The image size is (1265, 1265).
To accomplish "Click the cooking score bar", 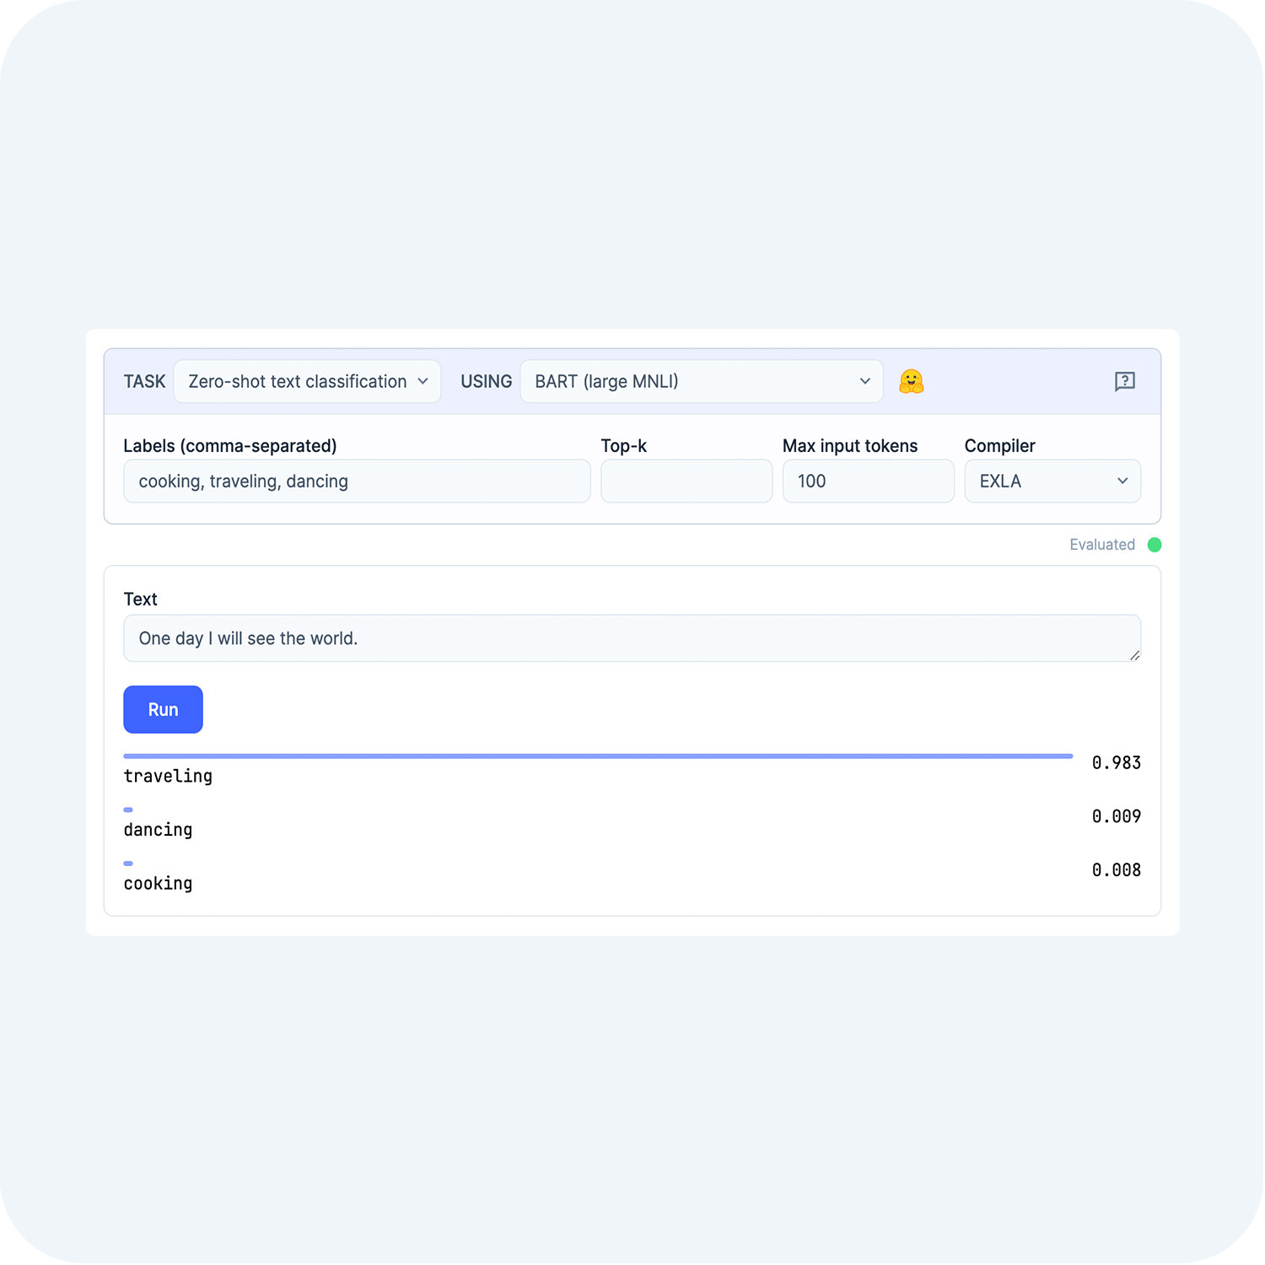I will pyautogui.click(x=128, y=864).
